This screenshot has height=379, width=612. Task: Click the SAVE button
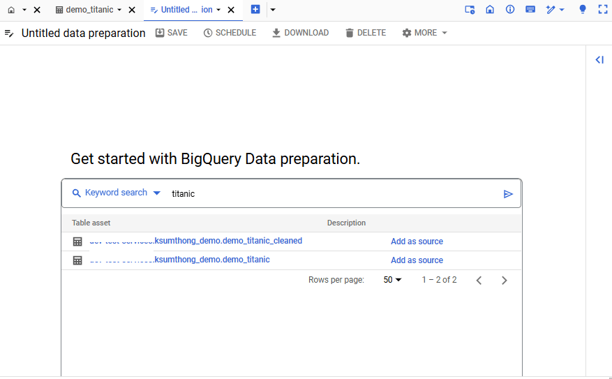point(171,33)
